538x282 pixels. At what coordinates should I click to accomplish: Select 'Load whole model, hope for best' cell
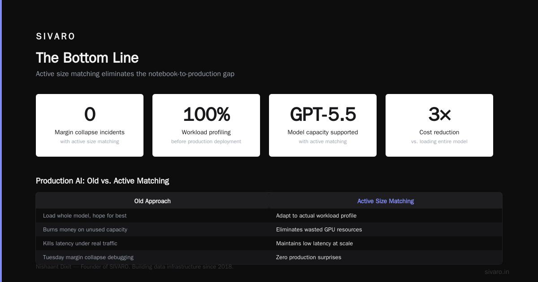[x=152, y=216]
